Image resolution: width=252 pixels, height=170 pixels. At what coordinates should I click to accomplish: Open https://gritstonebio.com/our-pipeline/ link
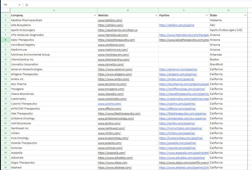click(183, 119)
